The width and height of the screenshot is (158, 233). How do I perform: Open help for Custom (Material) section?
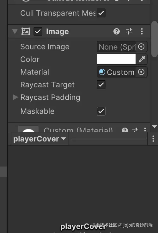click(x=125, y=130)
